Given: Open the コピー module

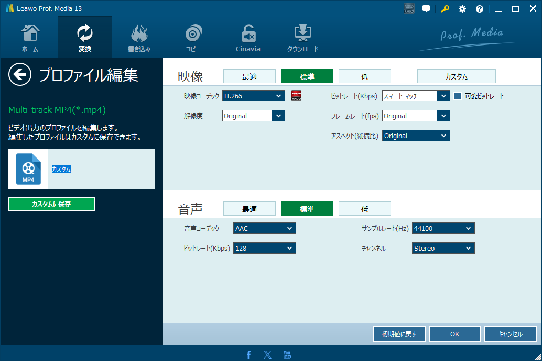Looking at the screenshot, I should click(193, 38).
